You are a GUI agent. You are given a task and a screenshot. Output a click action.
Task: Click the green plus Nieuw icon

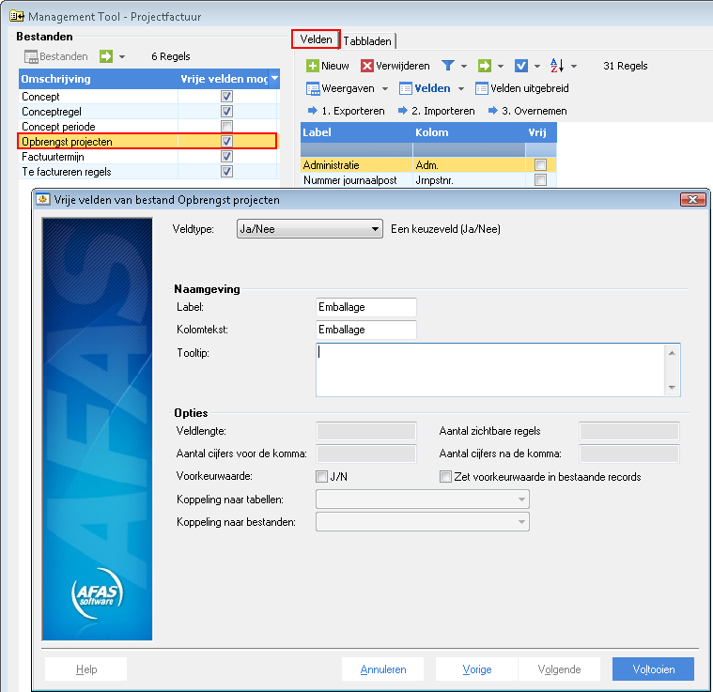(x=313, y=66)
